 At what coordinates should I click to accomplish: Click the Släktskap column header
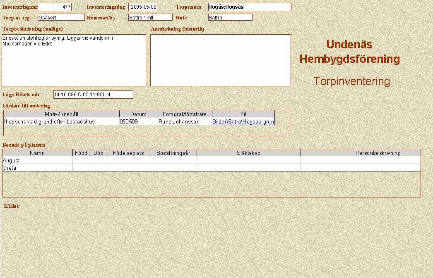(248, 153)
